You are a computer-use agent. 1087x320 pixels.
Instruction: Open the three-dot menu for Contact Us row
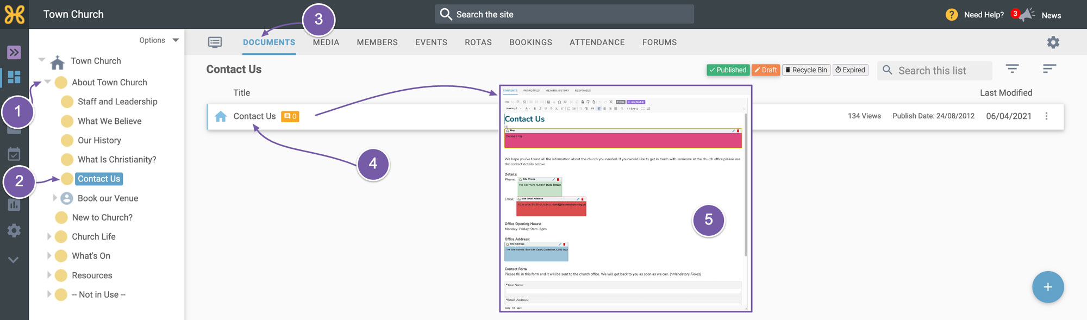coord(1046,116)
